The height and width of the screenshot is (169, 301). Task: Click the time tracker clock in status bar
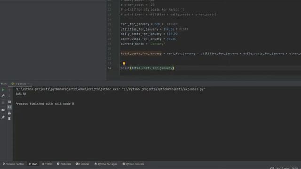[x=272, y=168]
